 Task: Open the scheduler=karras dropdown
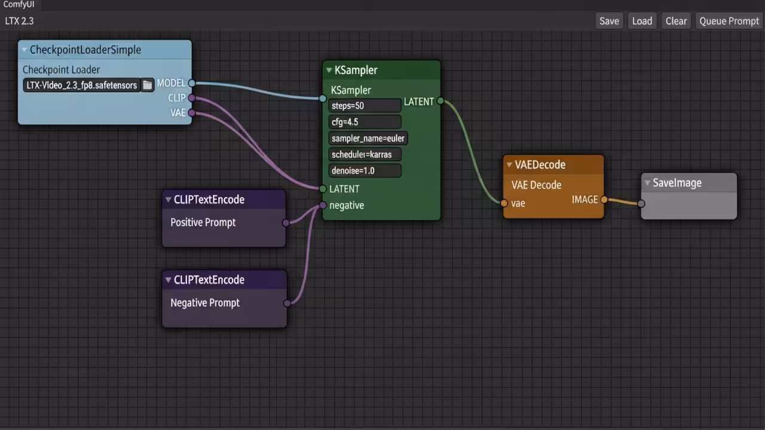365,154
